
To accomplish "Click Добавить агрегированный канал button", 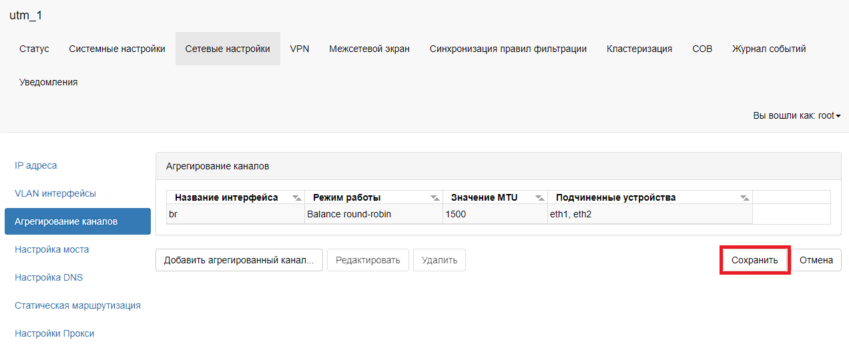I will coord(239,260).
